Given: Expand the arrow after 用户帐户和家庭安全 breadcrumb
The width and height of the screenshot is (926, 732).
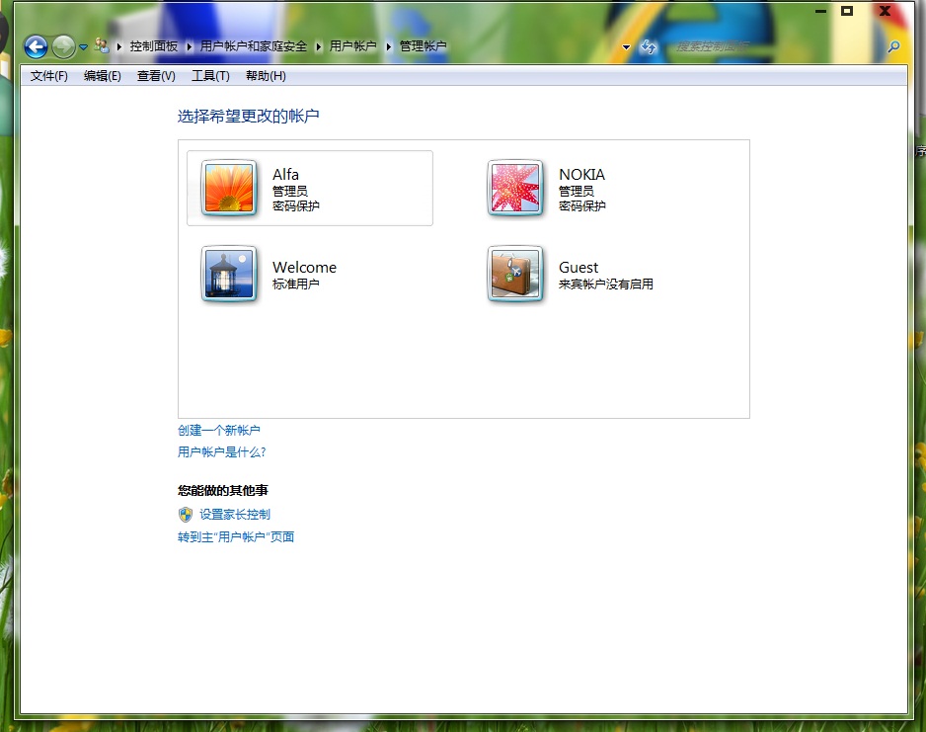Looking at the screenshot, I should click(x=318, y=46).
